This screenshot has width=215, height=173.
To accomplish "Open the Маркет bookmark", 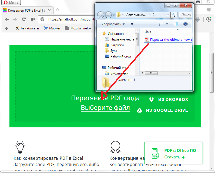I will (x=52, y=28).
